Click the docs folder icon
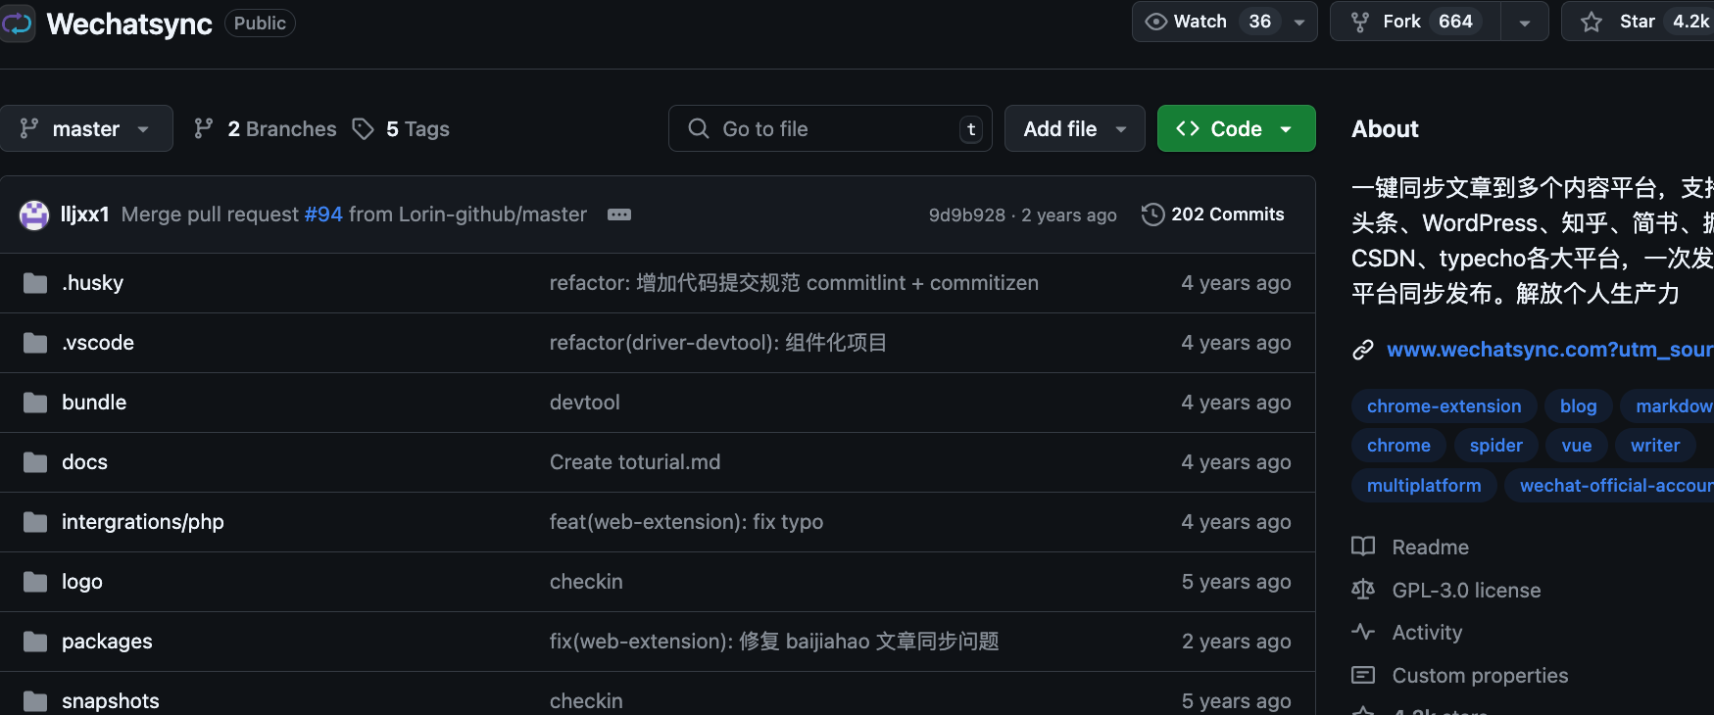This screenshot has height=715, width=1714. click(35, 462)
